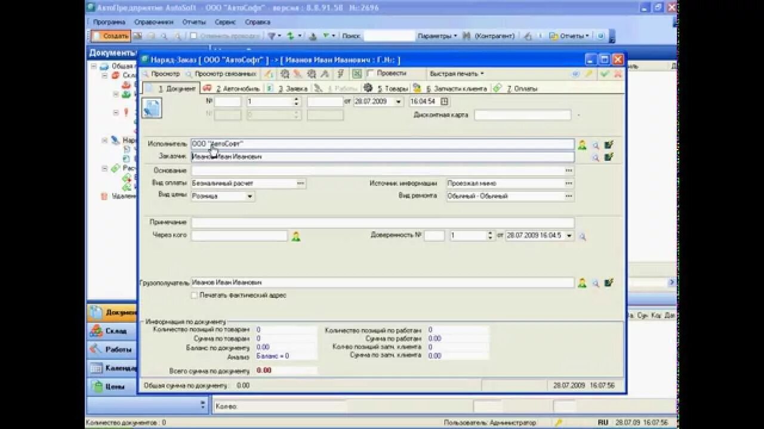The width and height of the screenshot is (764, 429).
Task: Click the ellipsis button of Вид оплаты field
Action: (x=301, y=184)
